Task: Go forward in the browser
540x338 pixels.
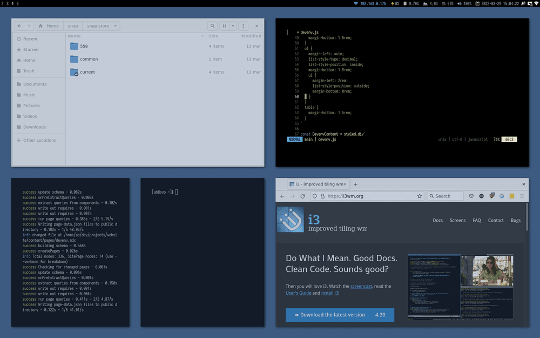Action: click(292, 196)
